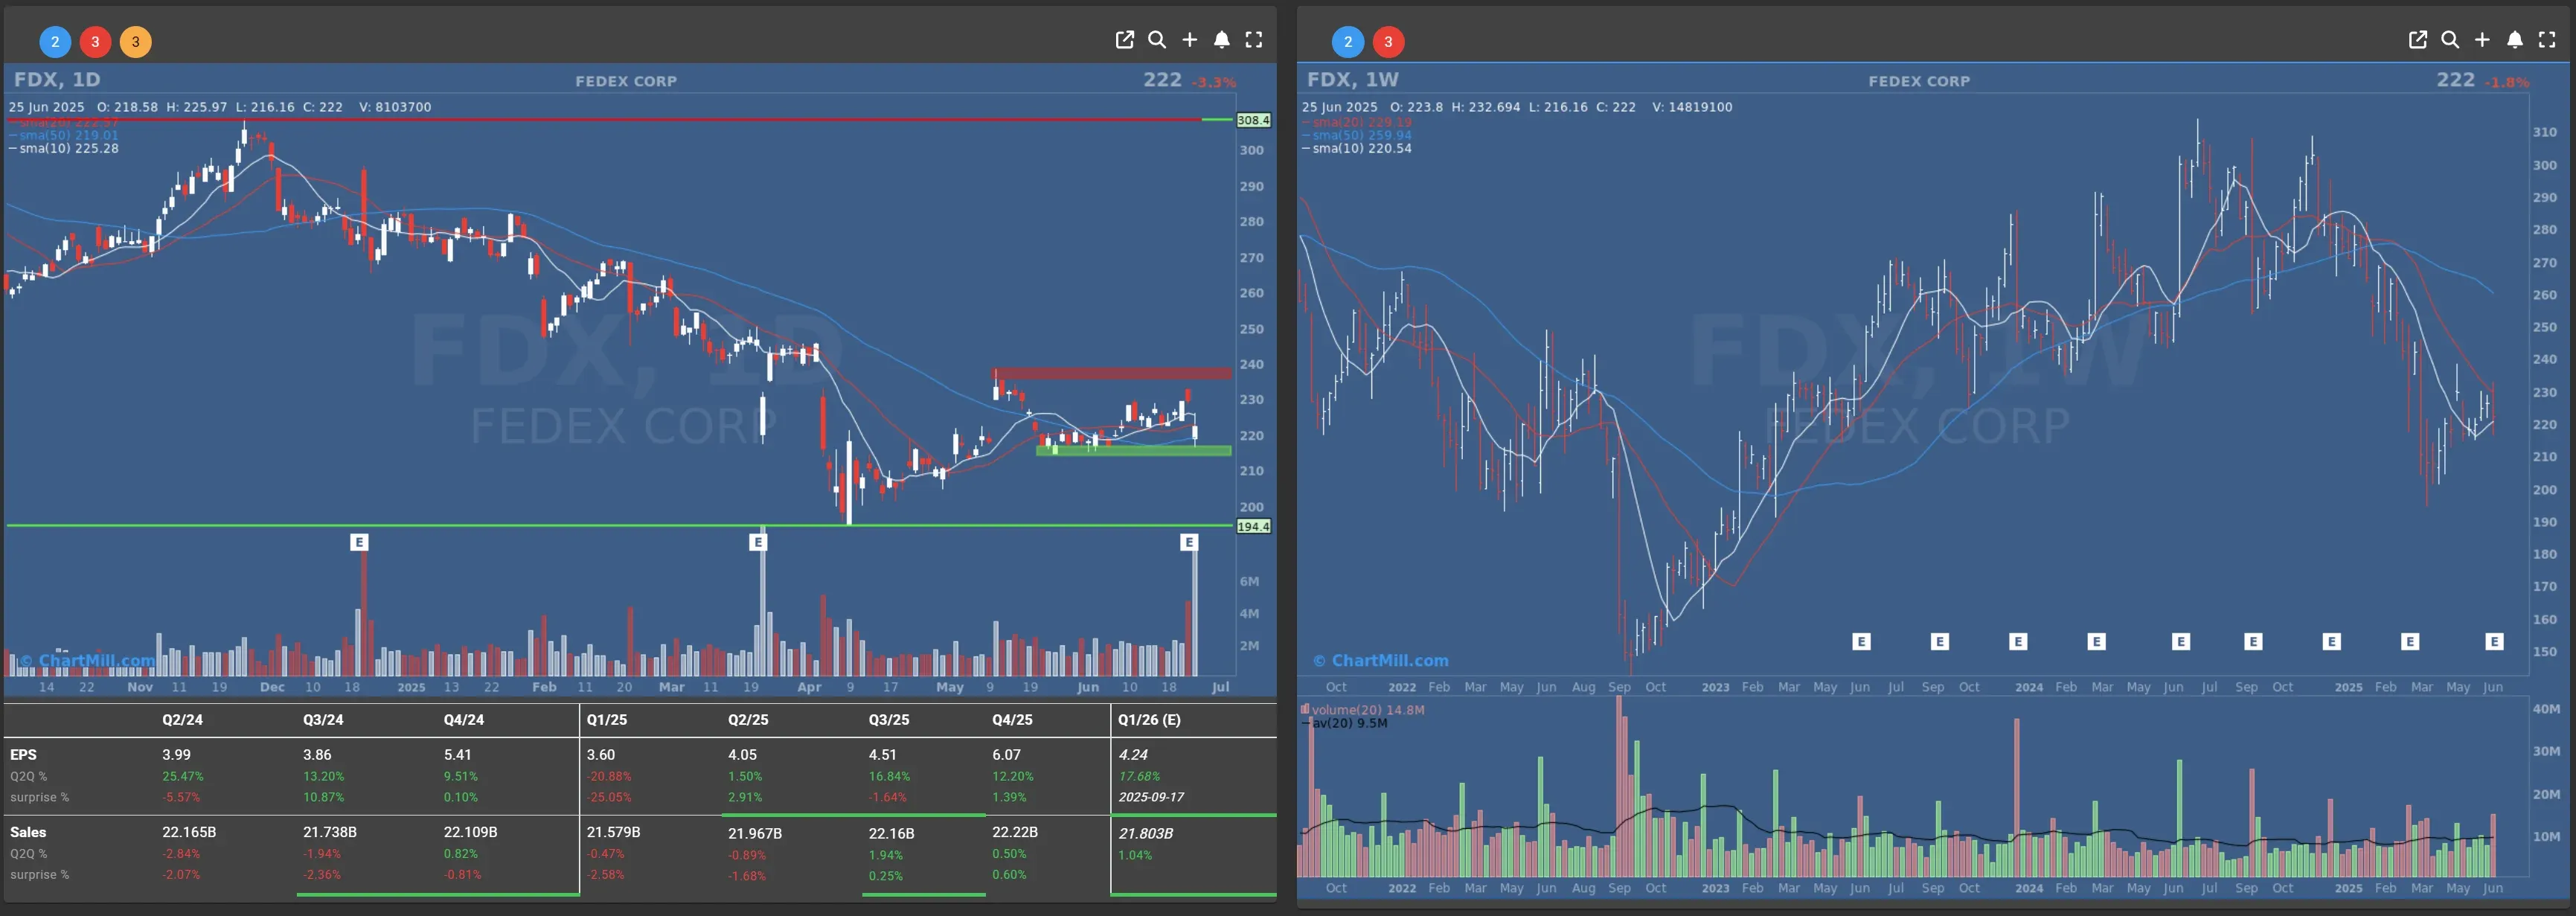This screenshot has height=916, width=2576.
Task: Click the -3.3% change on daily chart header
Action: (1214, 82)
